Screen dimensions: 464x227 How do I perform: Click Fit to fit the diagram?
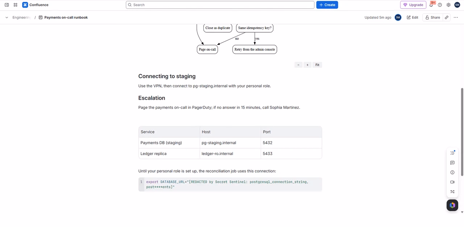[317, 65]
